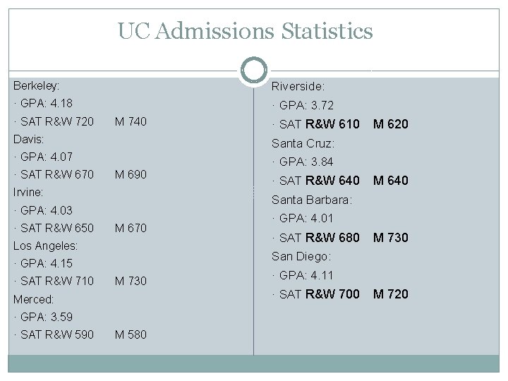Image resolution: width=508 pixels, height=381 pixels.
Task: Click Santa Barbara math score M 730
Action: pos(389,238)
